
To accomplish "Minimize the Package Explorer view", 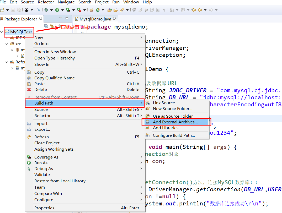I will [61, 18].
